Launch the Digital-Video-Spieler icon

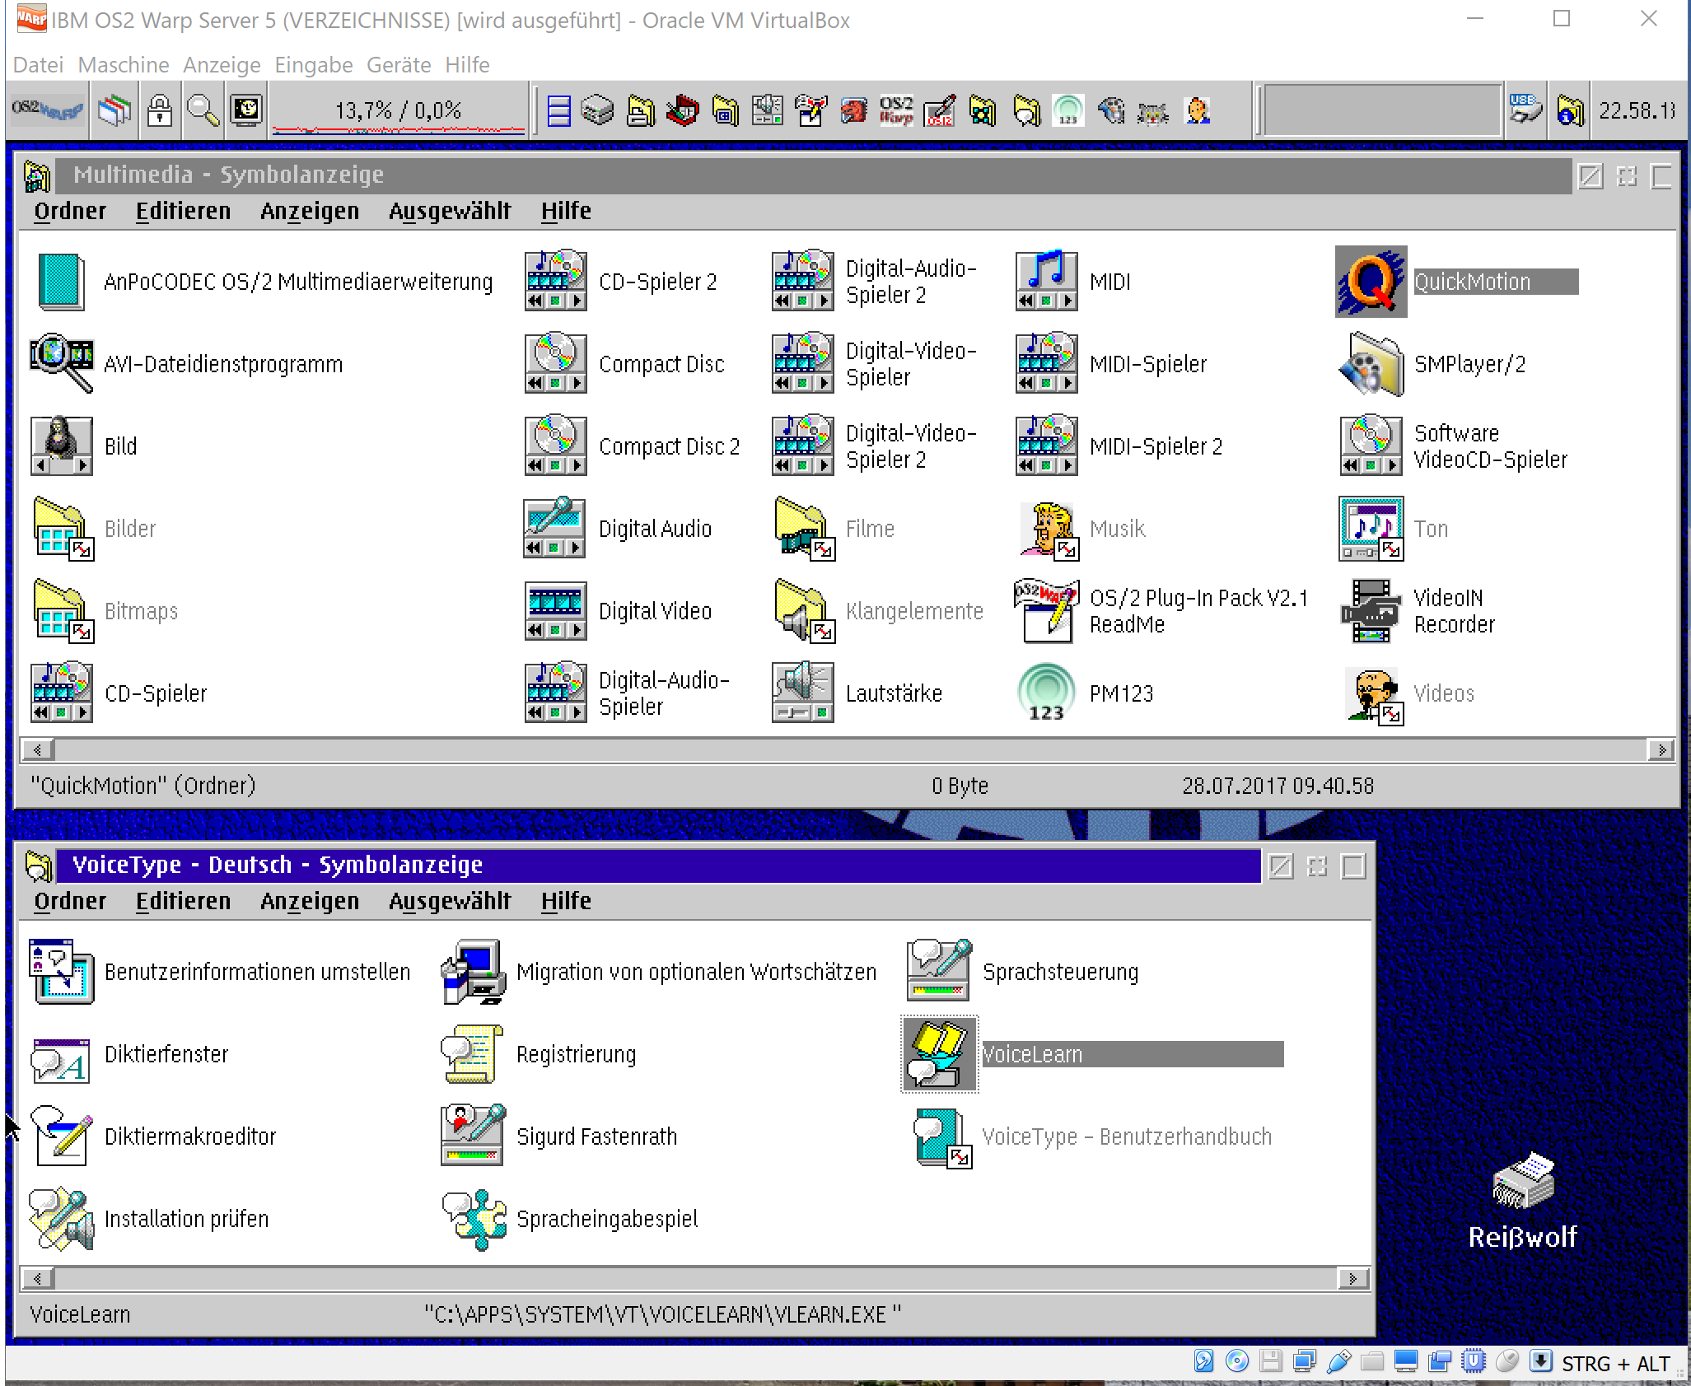802,364
